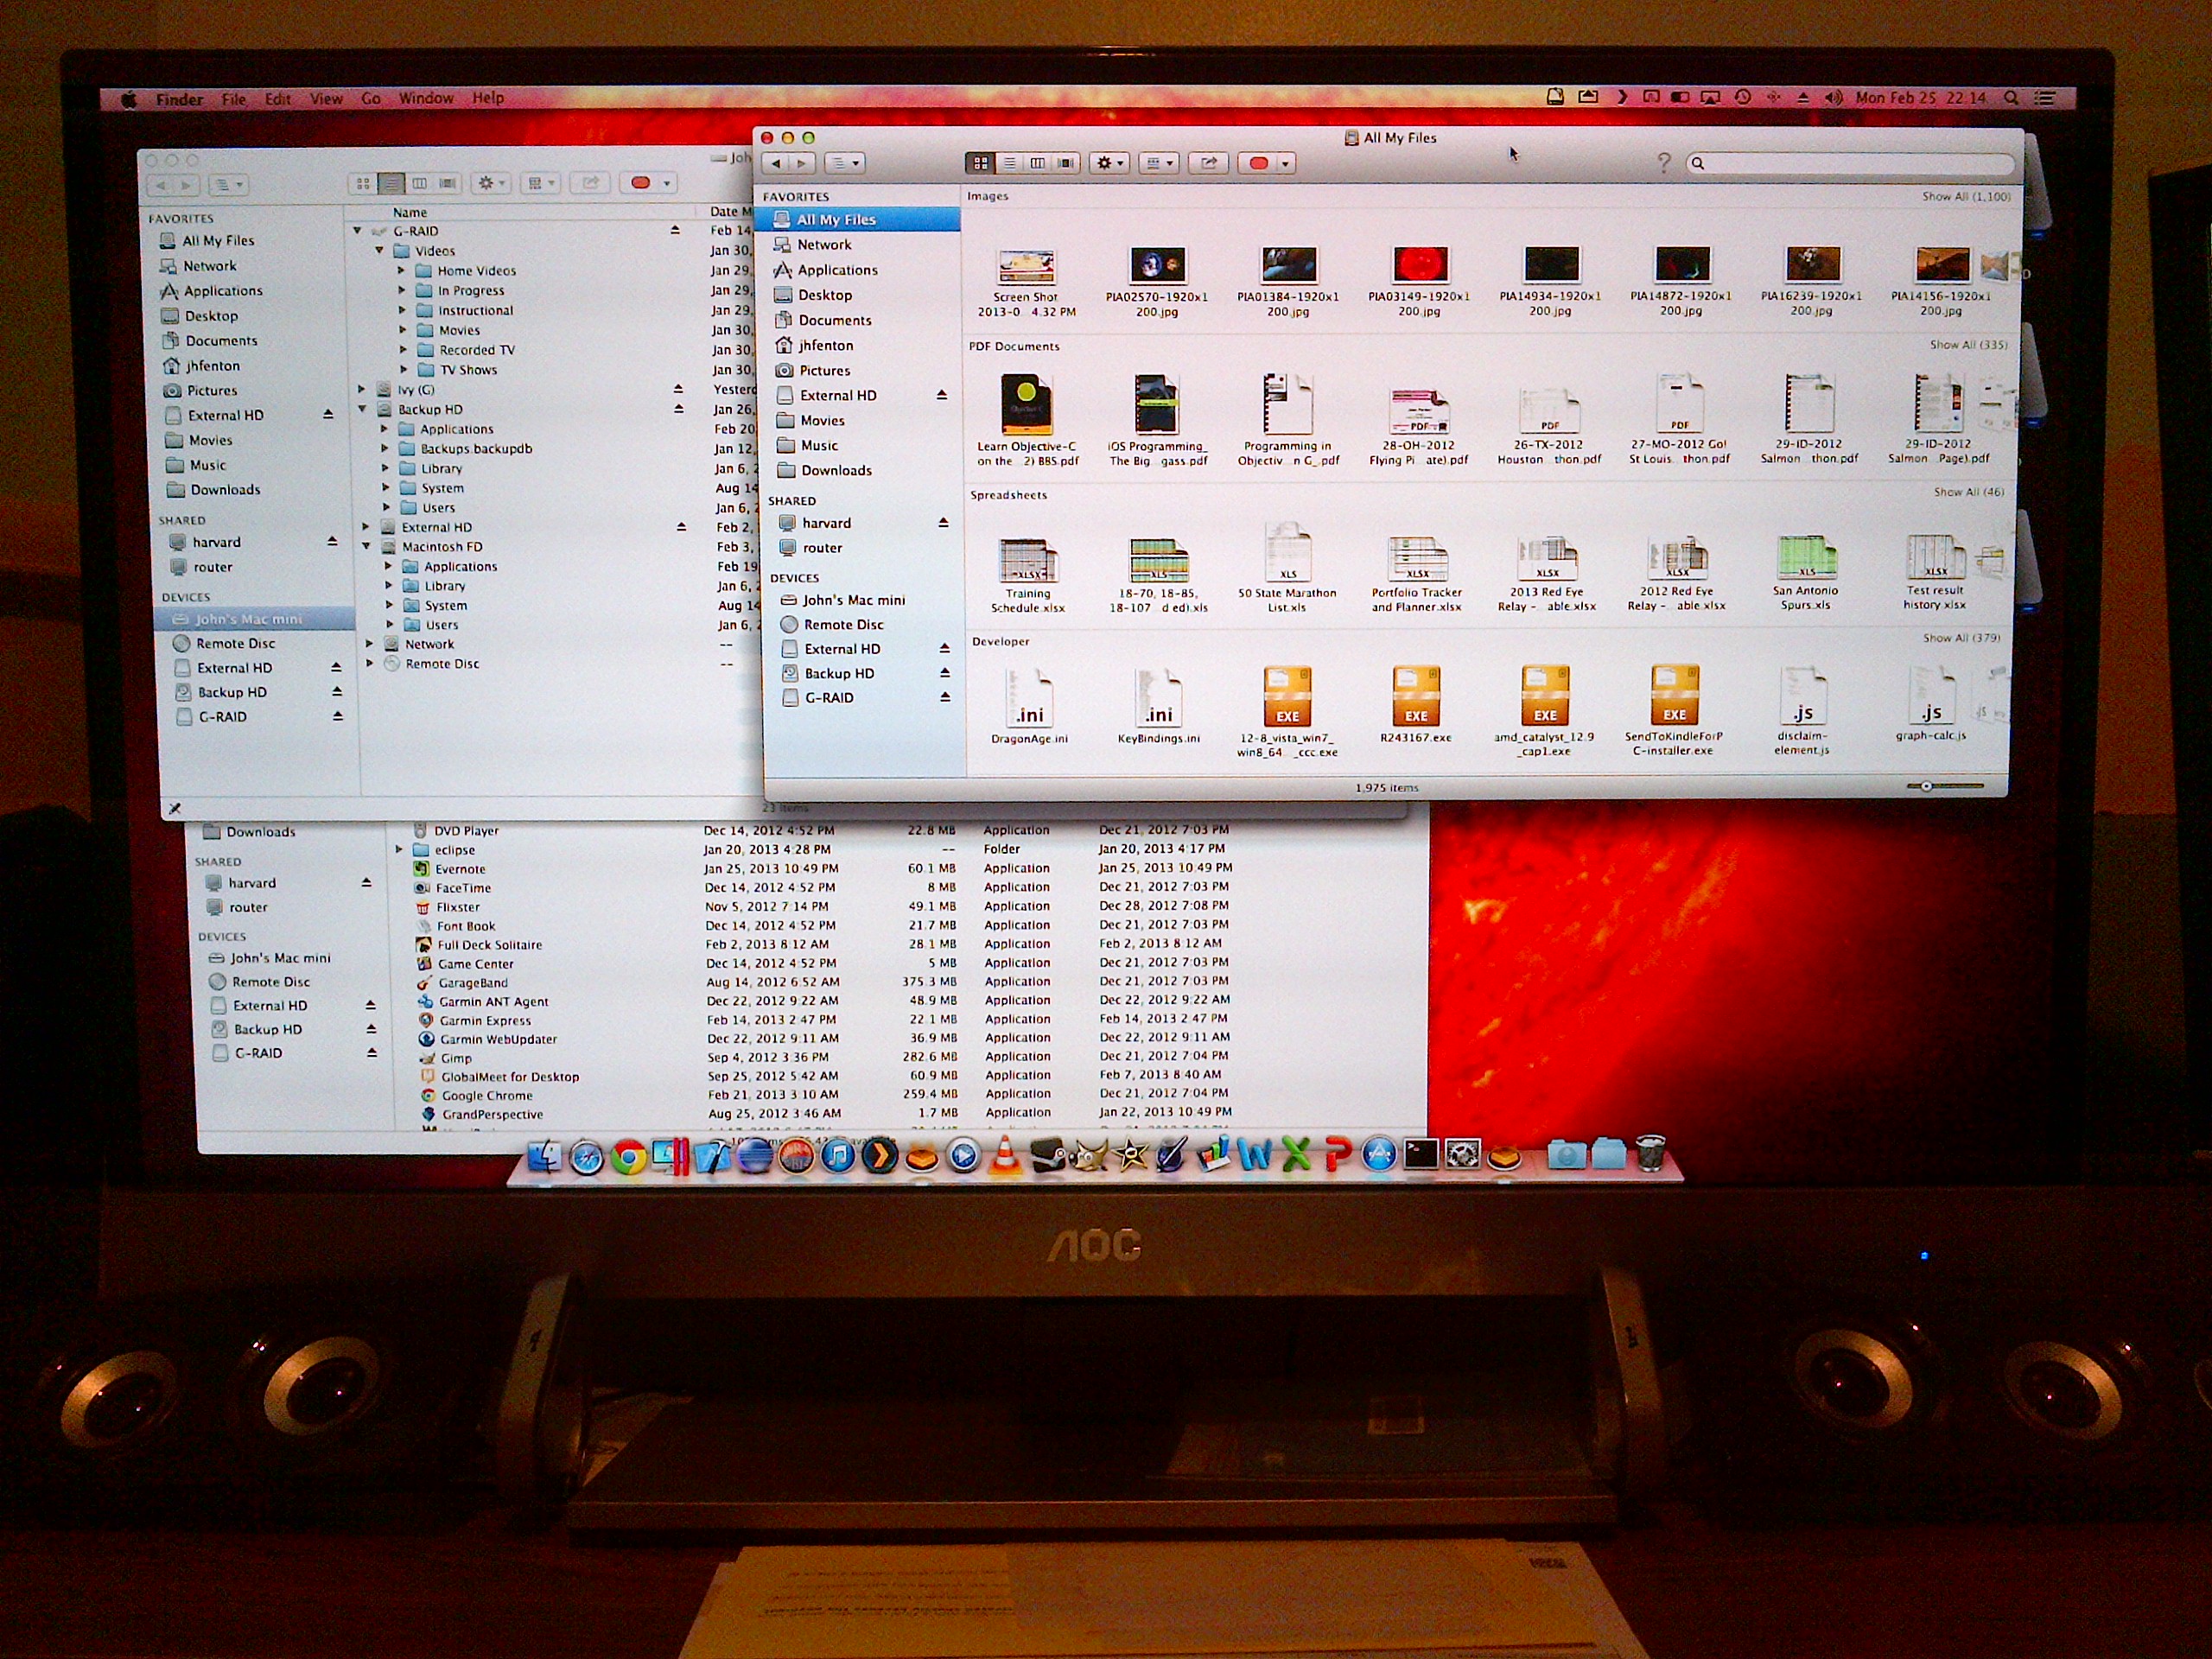Open the Go menu in menu bar
This screenshot has height=1659, width=2212.
tap(371, 98)
